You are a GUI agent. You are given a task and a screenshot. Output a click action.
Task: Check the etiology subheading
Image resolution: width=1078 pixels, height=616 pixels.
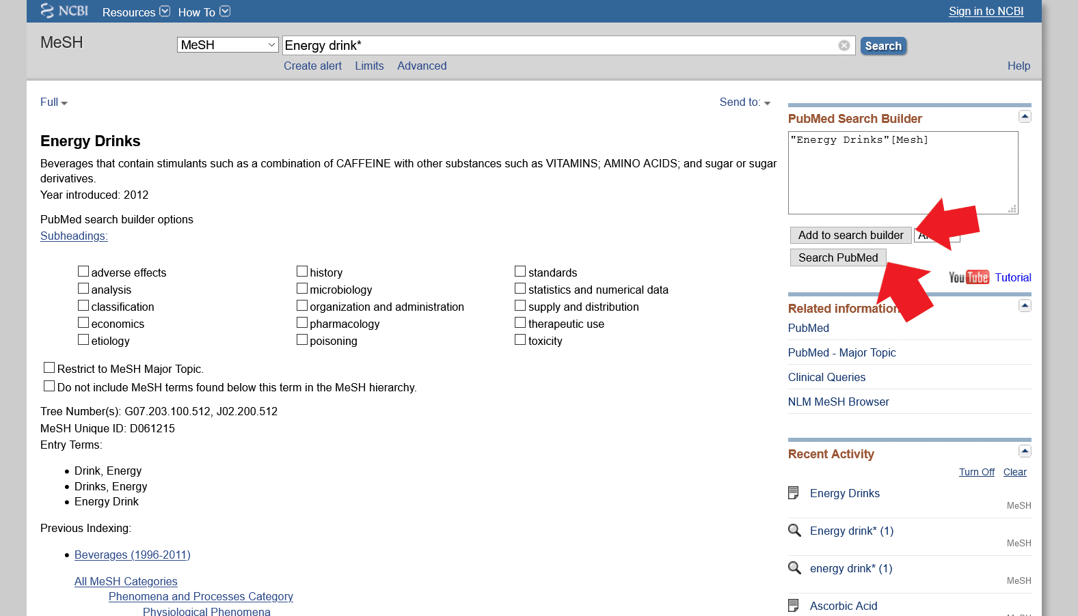(83, 339)
